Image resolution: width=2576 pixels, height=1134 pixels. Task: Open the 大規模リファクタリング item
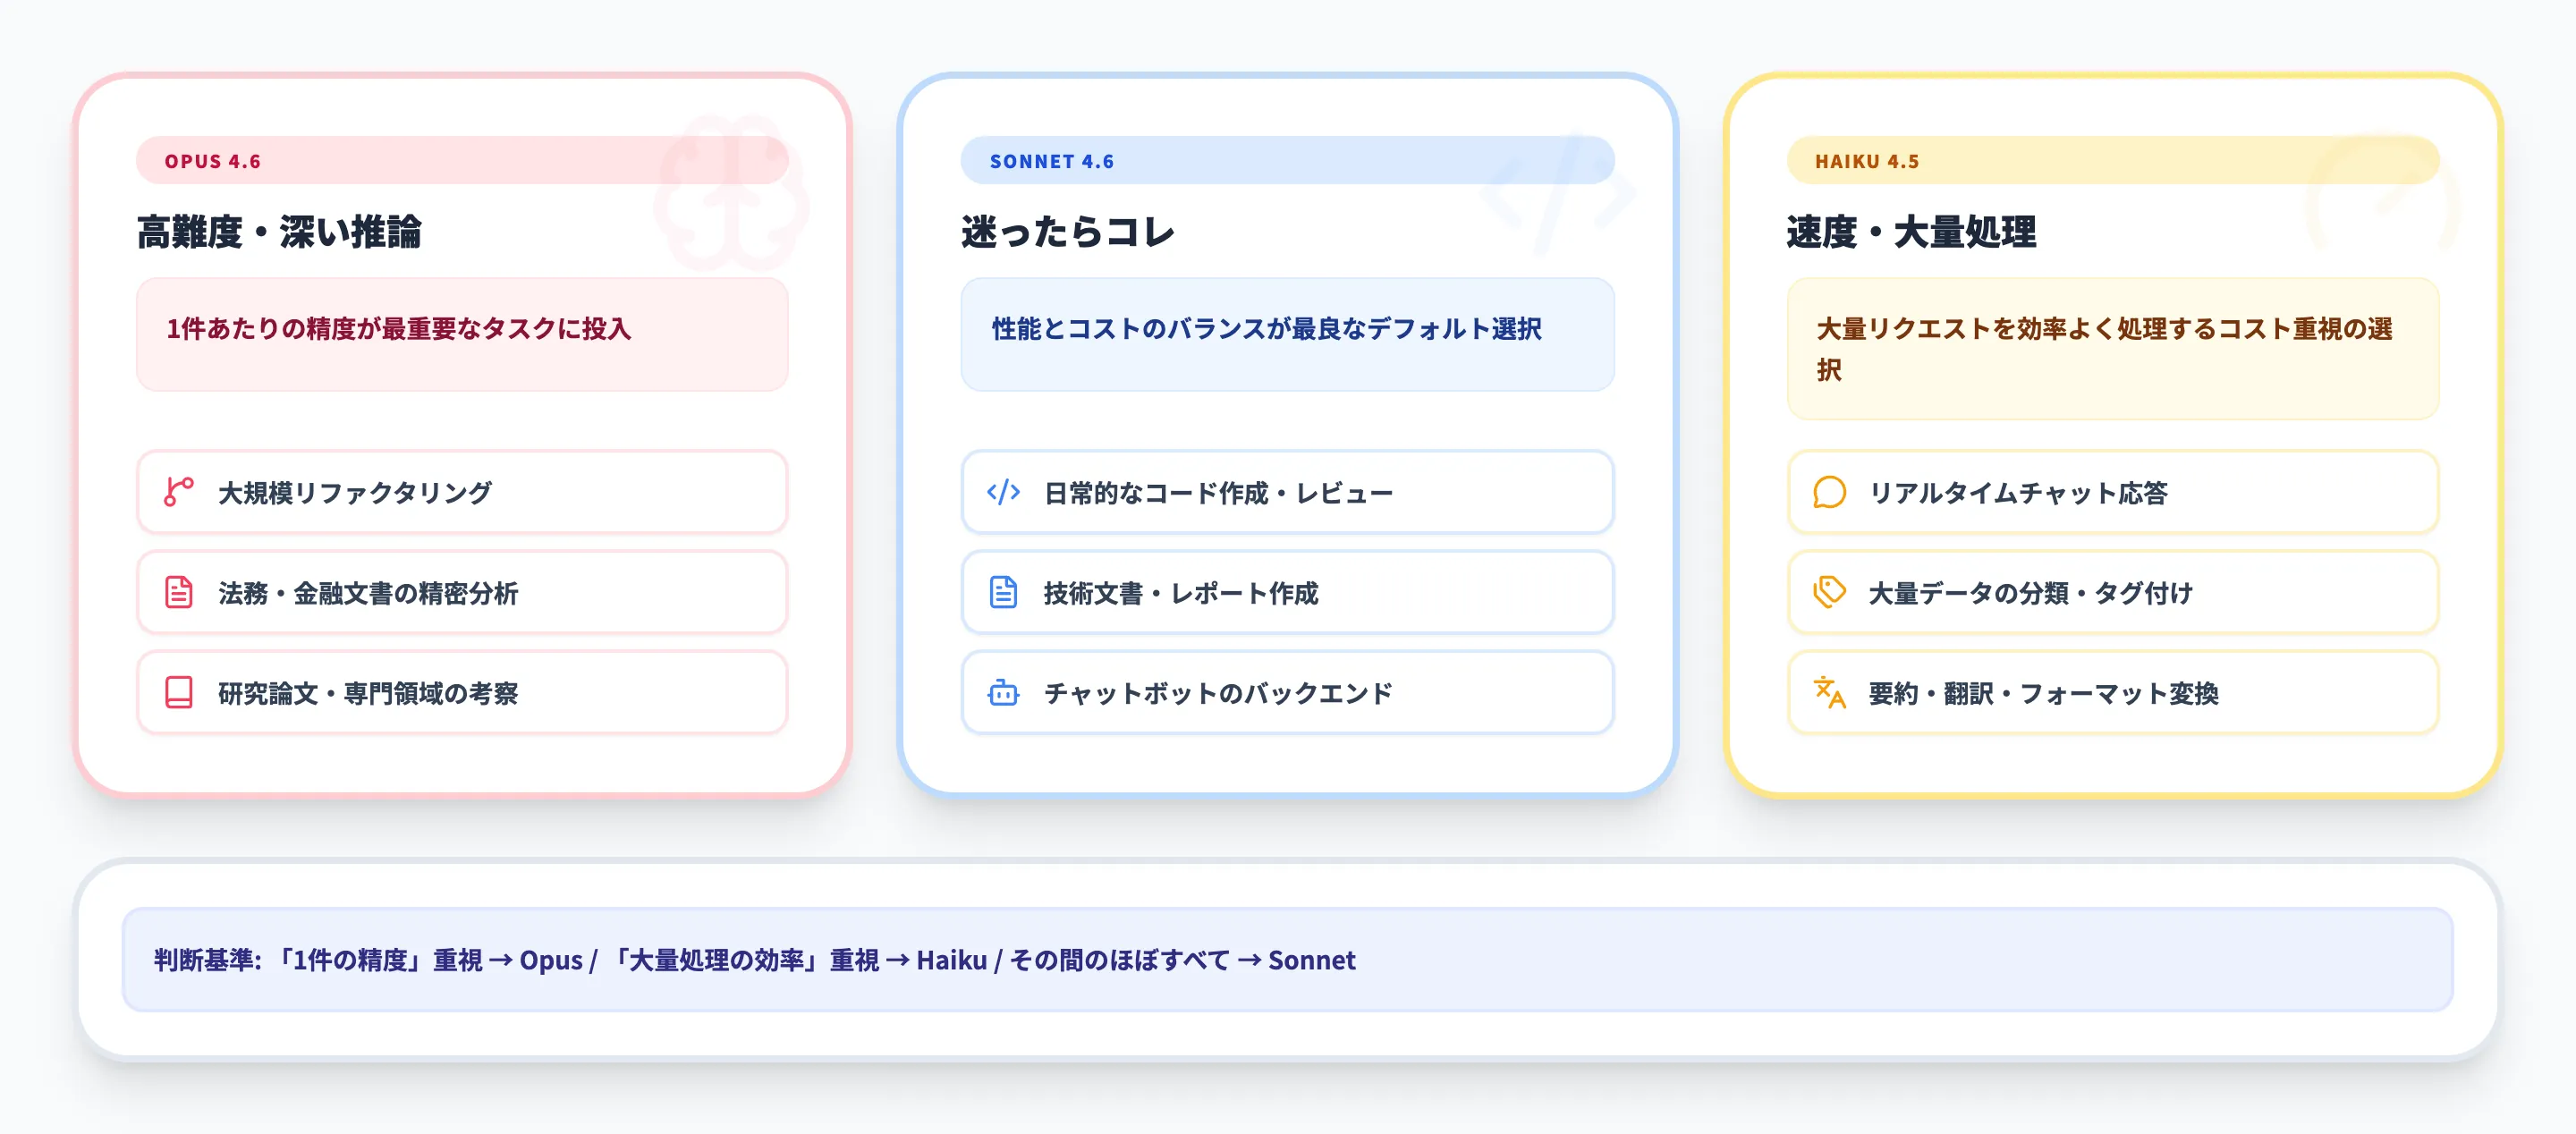[x=461, y=492]
